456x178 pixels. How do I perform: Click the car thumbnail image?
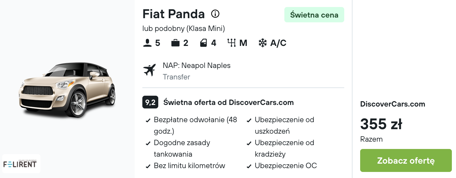[68, 90]
